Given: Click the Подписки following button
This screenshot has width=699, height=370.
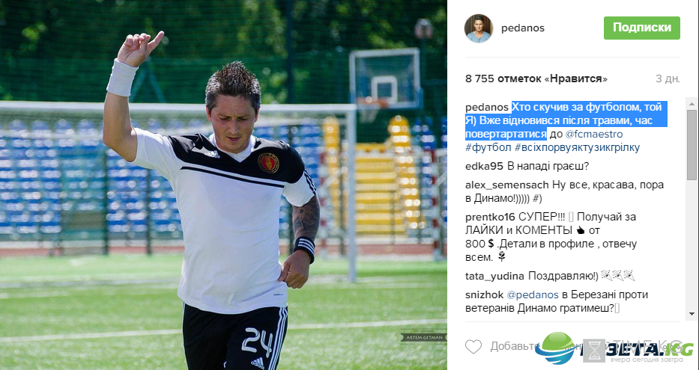Looking at the screenshot, I should (642, 28).
